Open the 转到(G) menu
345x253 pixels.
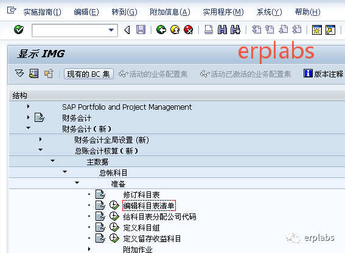(124, 12)
